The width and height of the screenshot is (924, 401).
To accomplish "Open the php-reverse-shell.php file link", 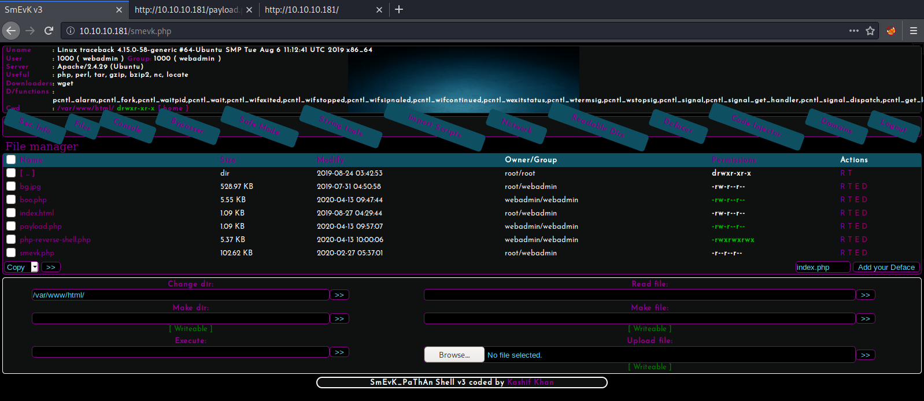I will tap(55, 239).
